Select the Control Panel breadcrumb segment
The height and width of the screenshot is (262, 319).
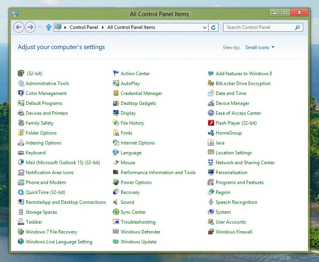[84, 27]
